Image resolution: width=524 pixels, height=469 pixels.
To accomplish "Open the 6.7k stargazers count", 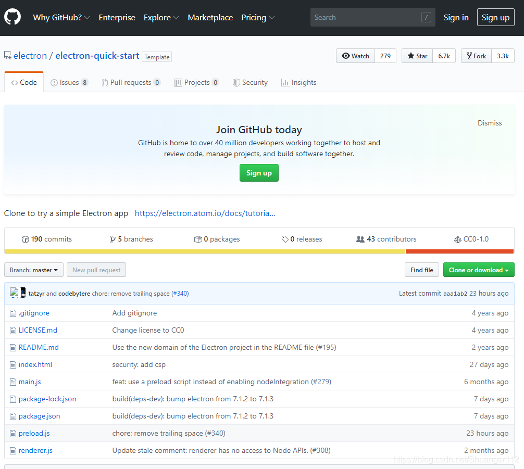I will (444, 56).
